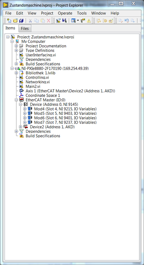The height and width of the screenshot is (265, 144).
Task: Collapse the My Computer tree node
Action: (x=12, y=41)
